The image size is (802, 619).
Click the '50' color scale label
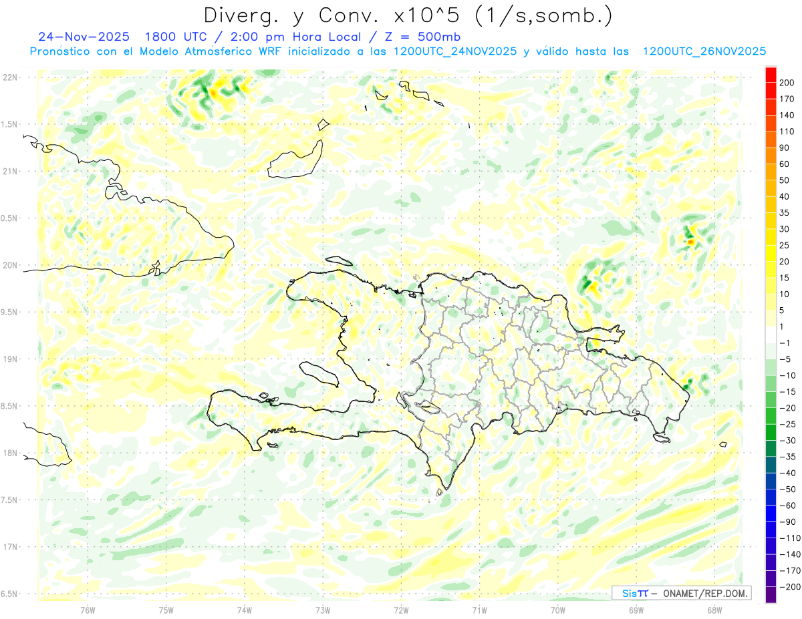[785, 180]
